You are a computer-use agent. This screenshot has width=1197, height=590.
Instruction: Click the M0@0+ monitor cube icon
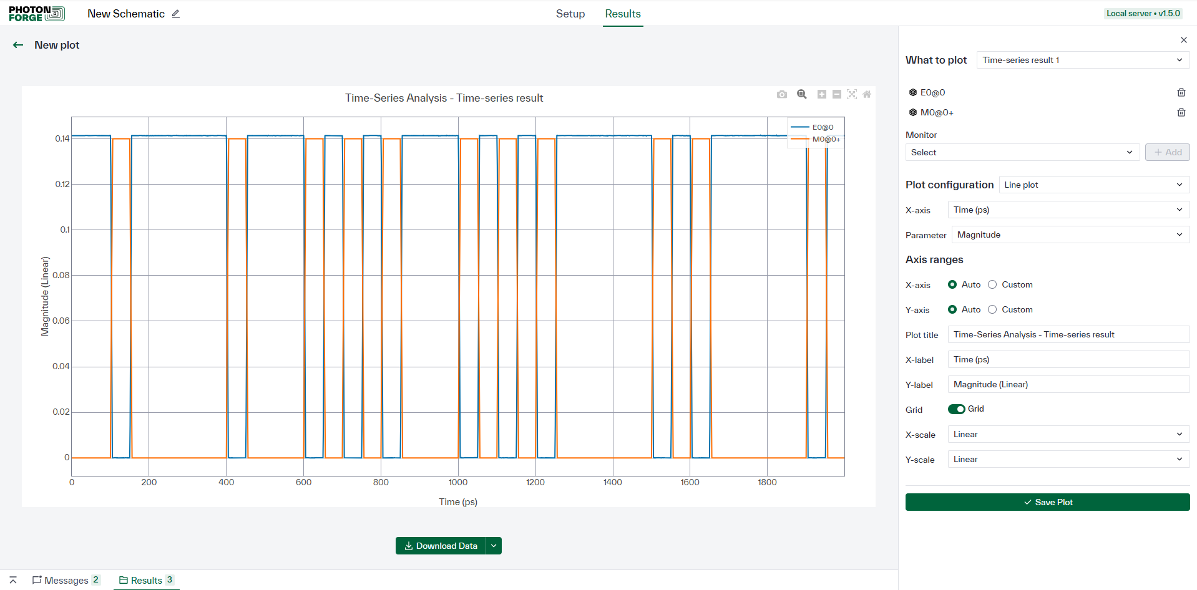(x=913, y=112)
